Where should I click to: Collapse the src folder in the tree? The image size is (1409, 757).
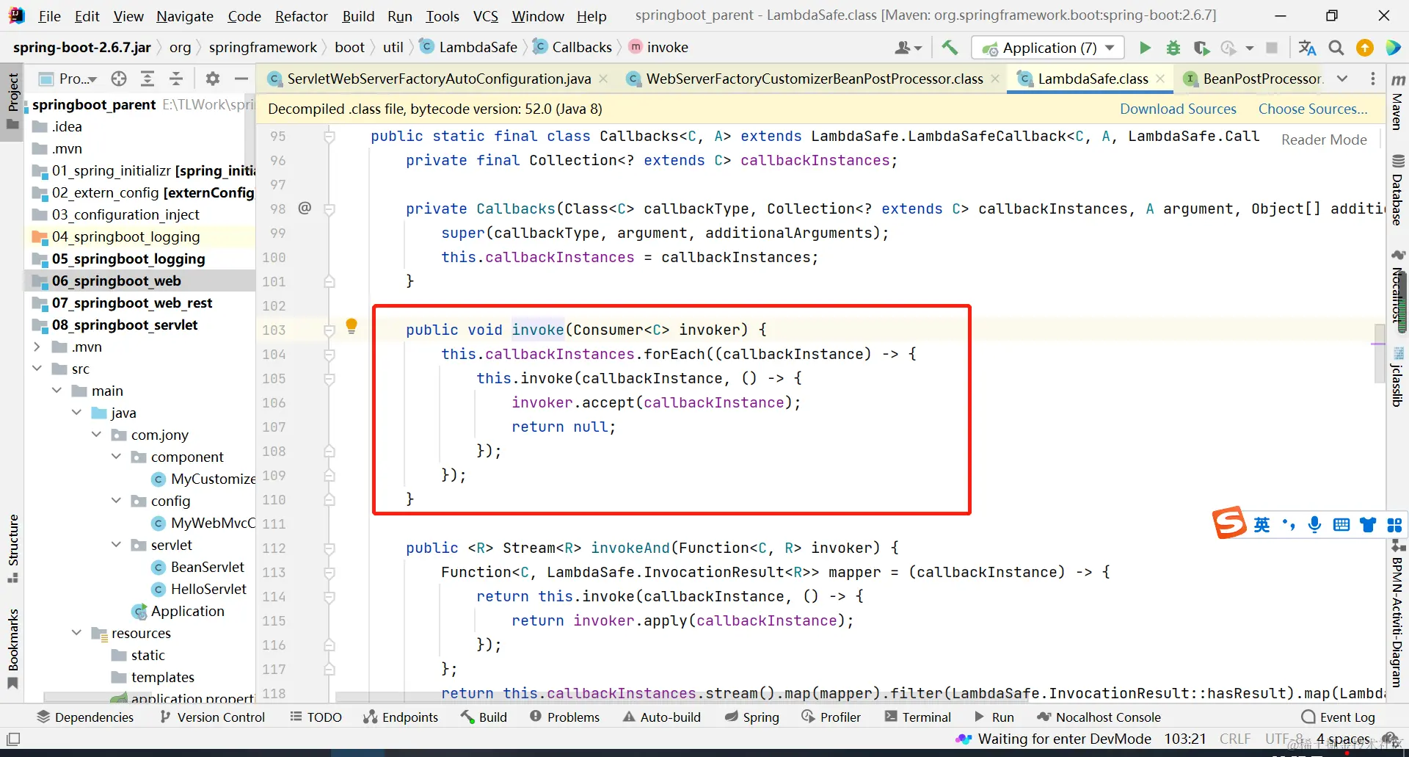tap(37, 369)
